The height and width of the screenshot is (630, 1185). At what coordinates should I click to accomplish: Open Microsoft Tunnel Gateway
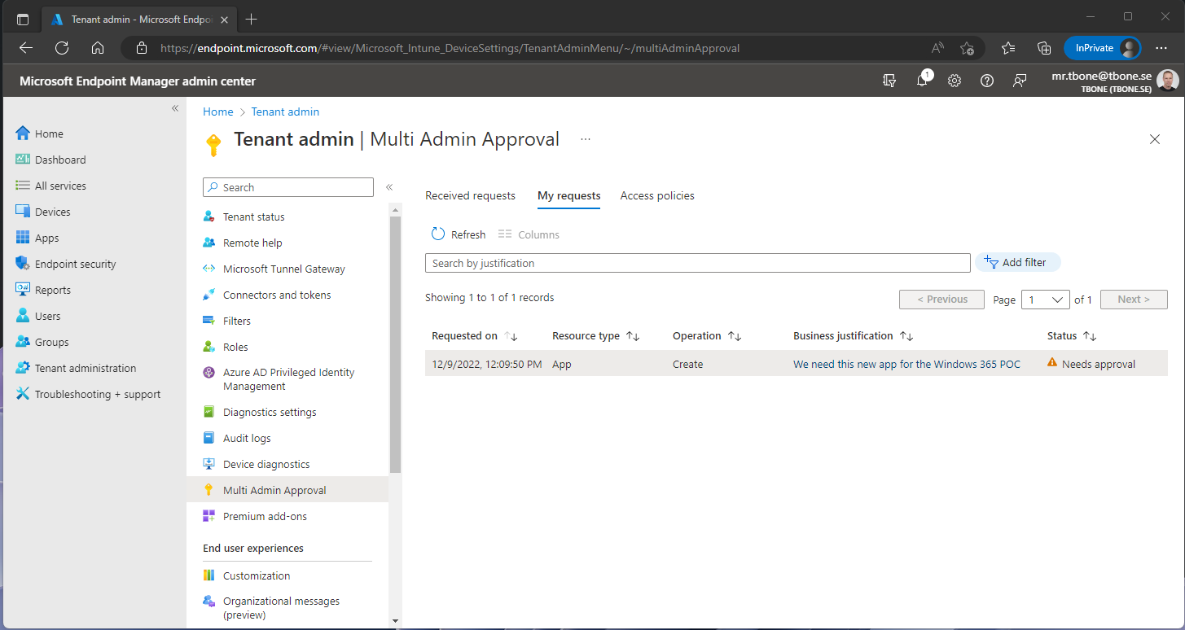coord(283,268)
